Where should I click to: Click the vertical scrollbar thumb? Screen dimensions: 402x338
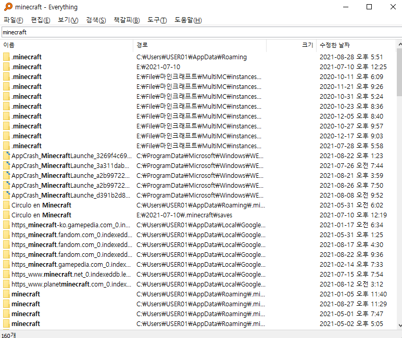[x=399, y=72]
